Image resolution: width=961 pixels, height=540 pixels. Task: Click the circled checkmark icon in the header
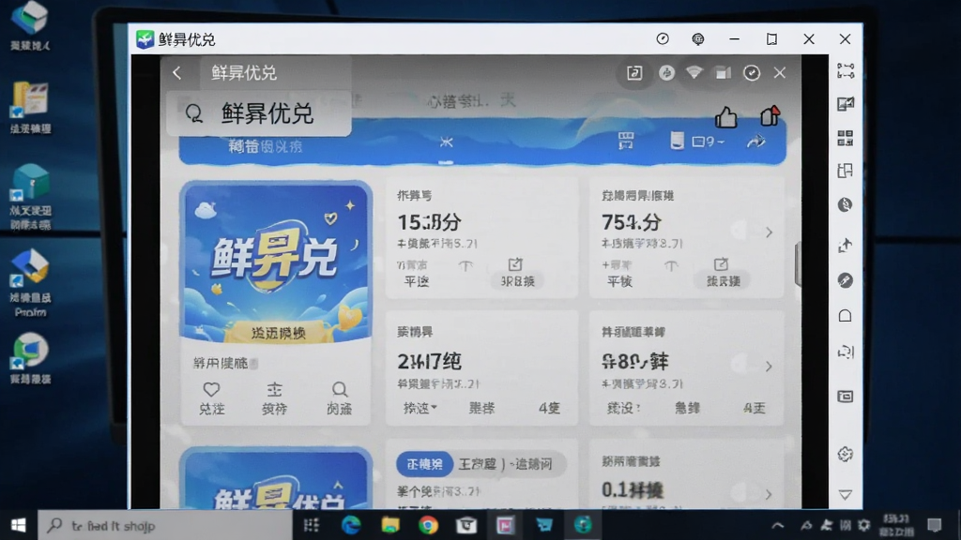point(752,73)
